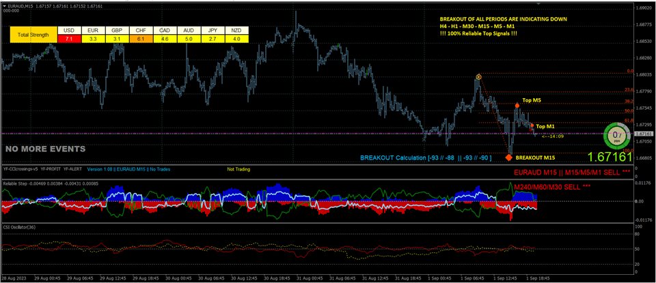656x283 pixels.
Task: Click the YF-PROFIT indicator label
Action: (x=51, y=170)
